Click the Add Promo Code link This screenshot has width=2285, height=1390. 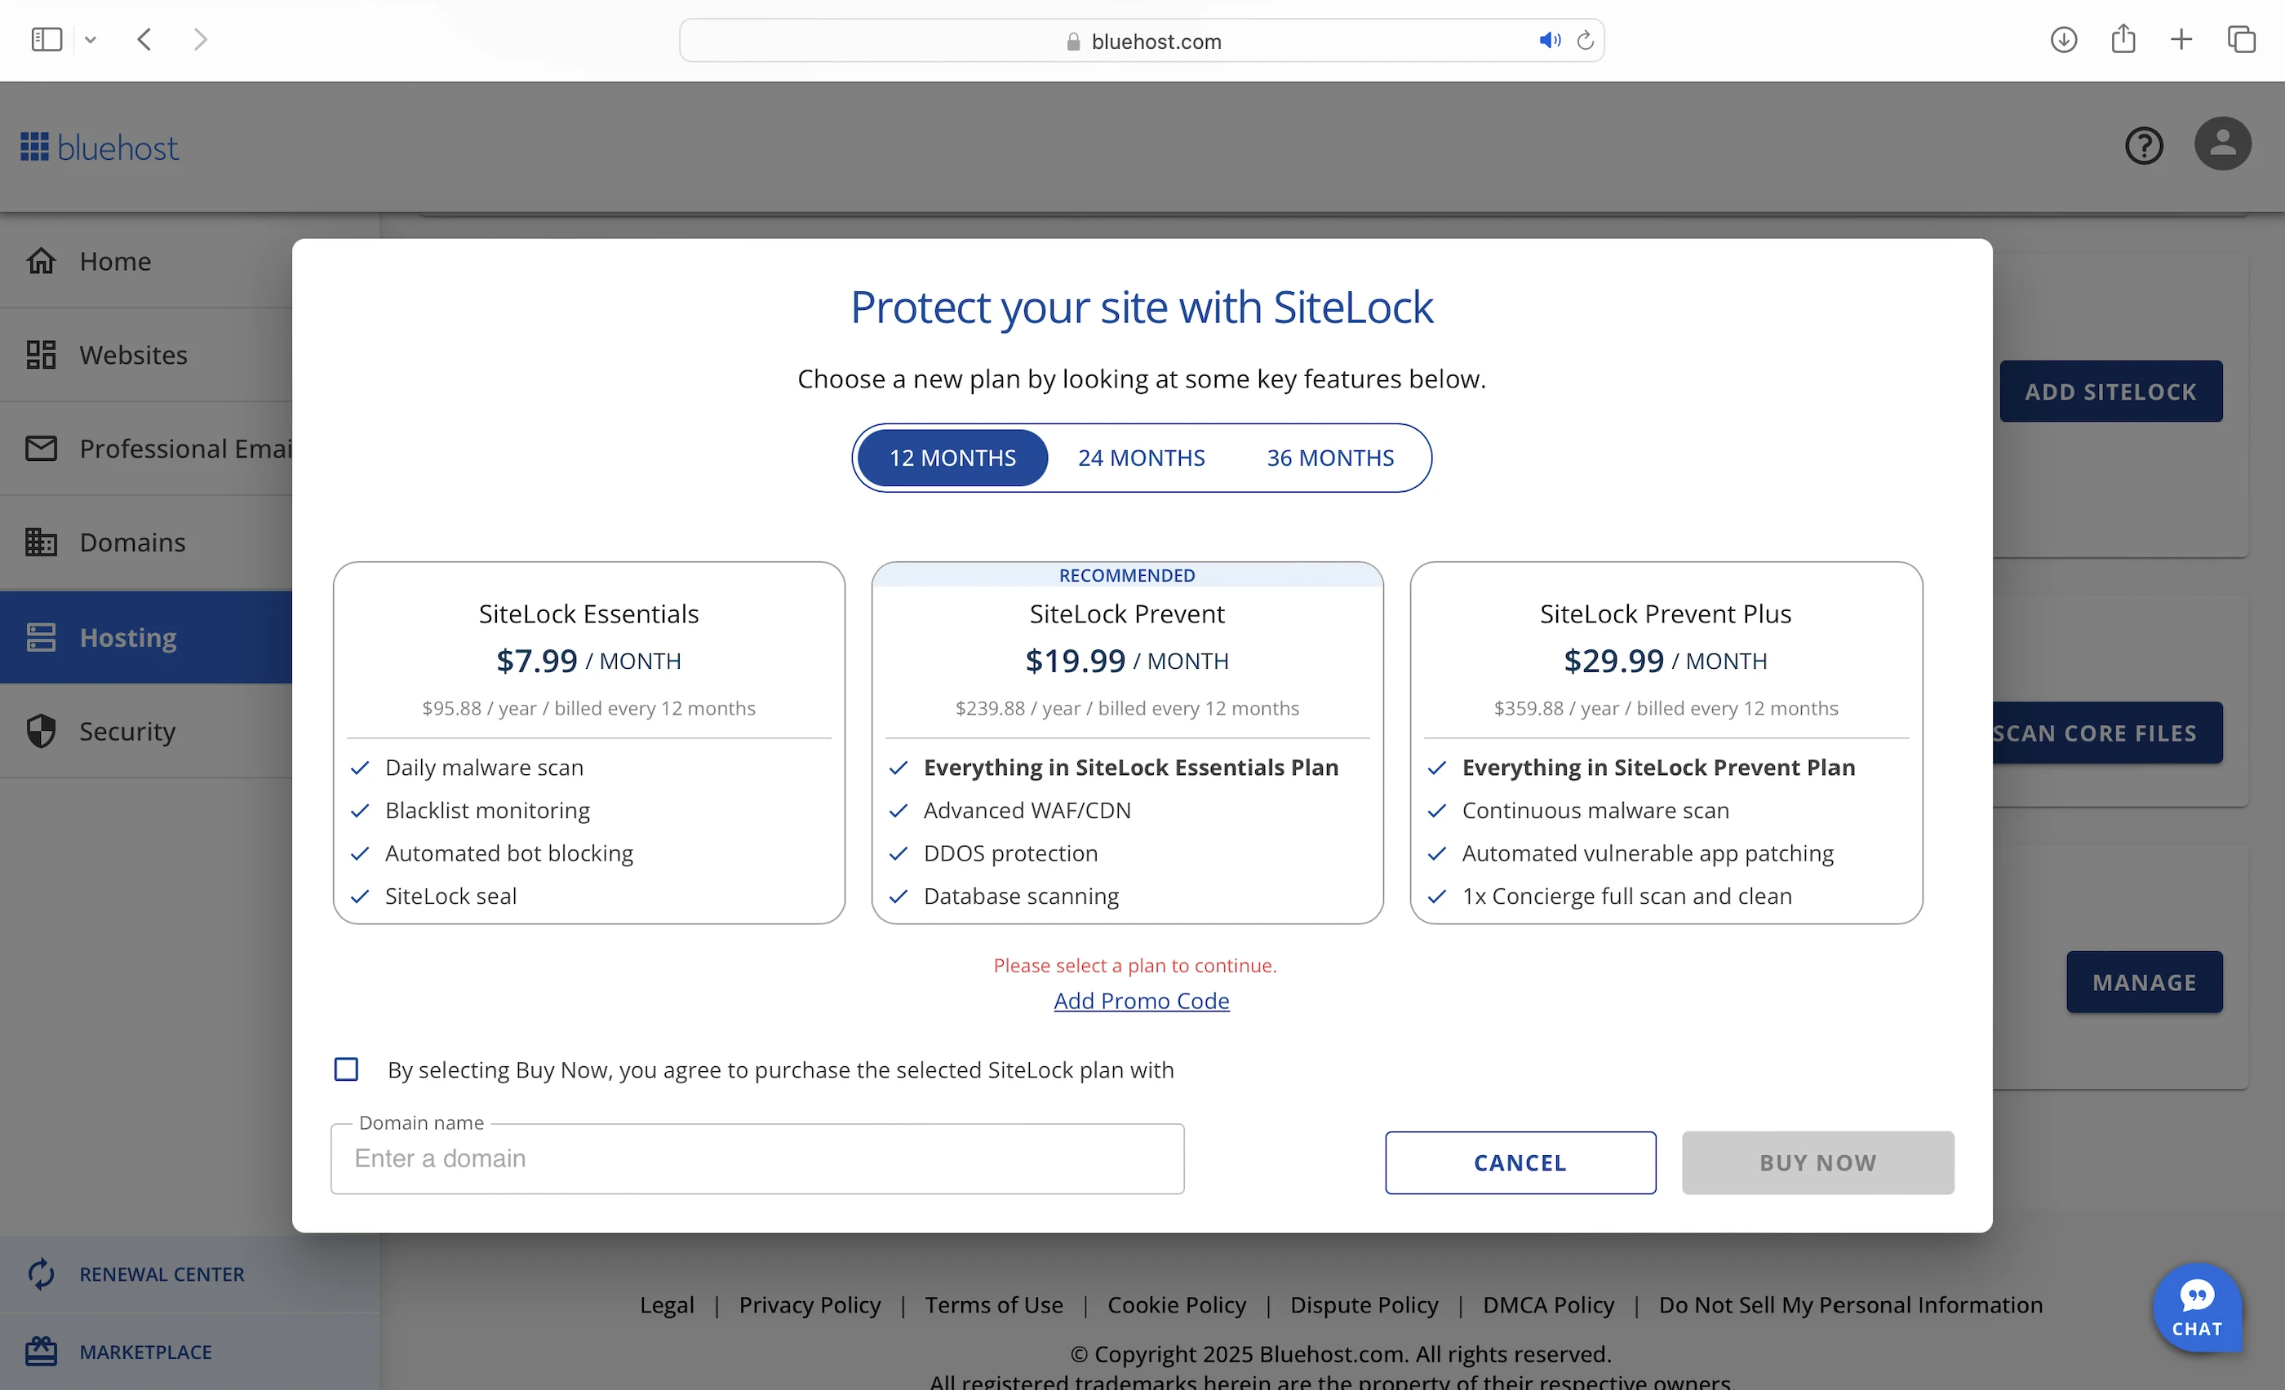click(x=1141, y=1001)
